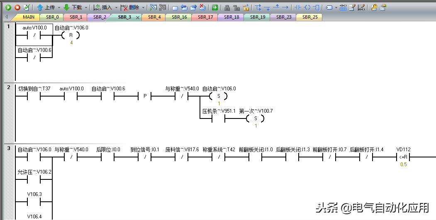Remove all bookmarks icon
Screen dimensions: 436x220
tap(202, 7)
